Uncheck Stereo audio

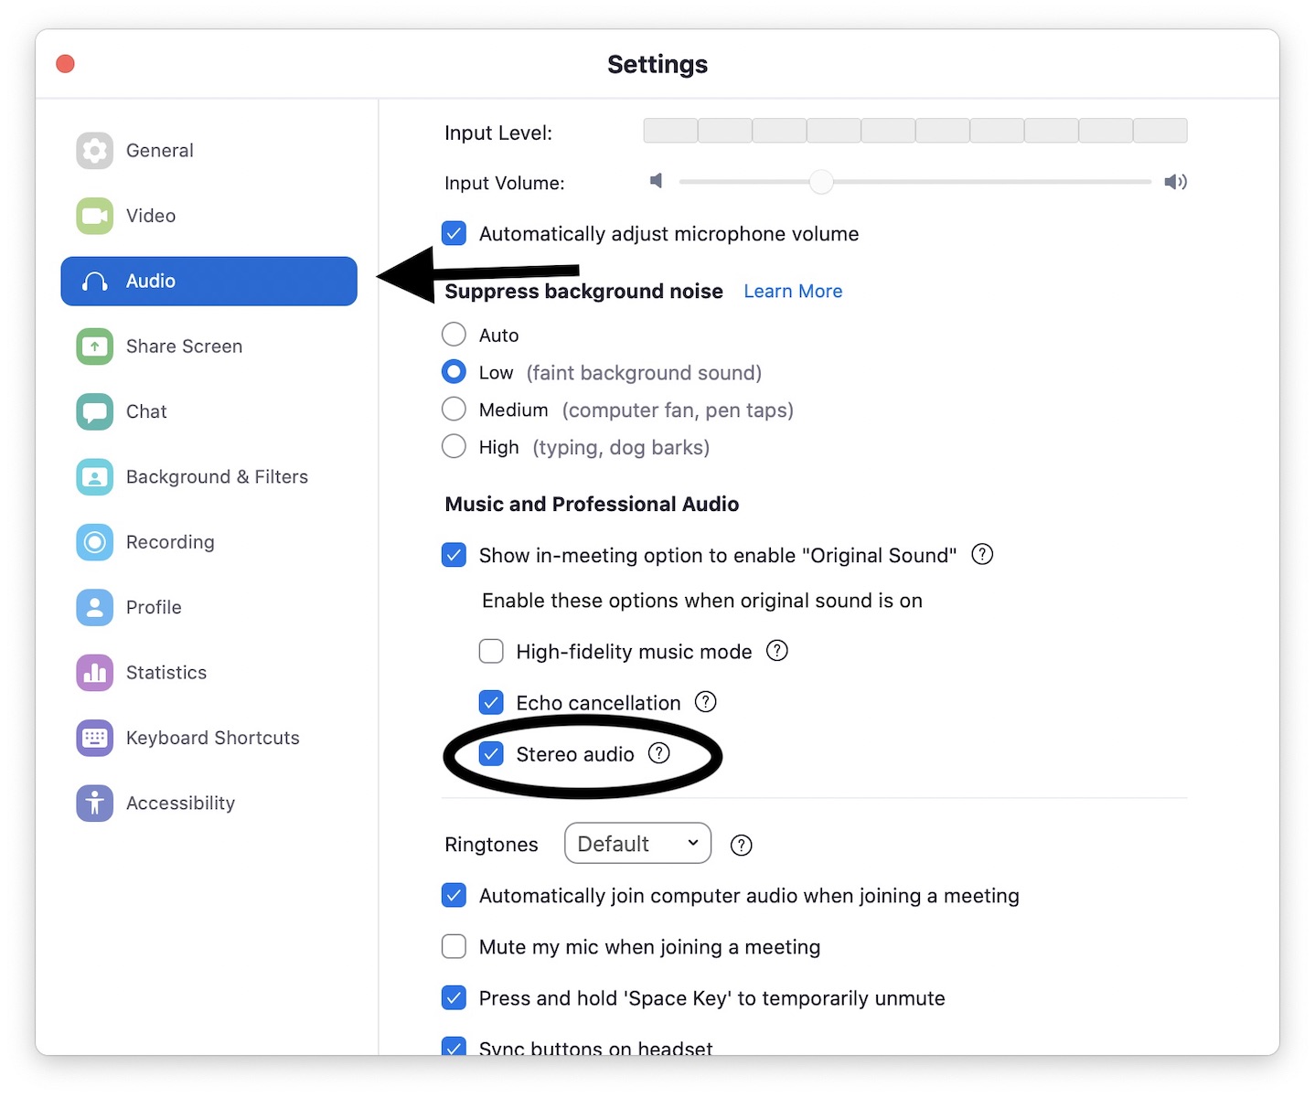[491, 753]
